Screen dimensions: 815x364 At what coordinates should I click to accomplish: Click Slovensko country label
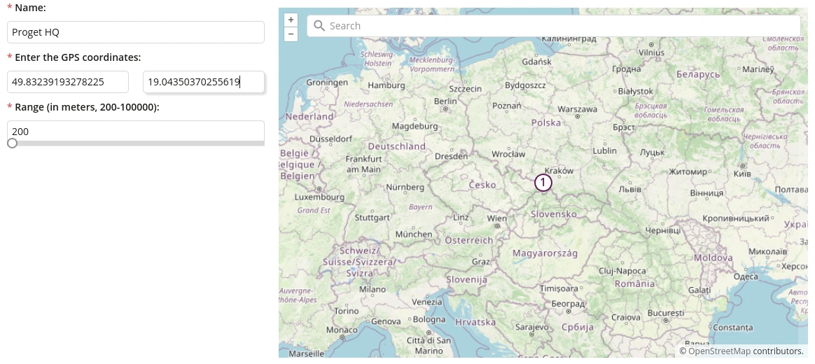pos(554,214)
